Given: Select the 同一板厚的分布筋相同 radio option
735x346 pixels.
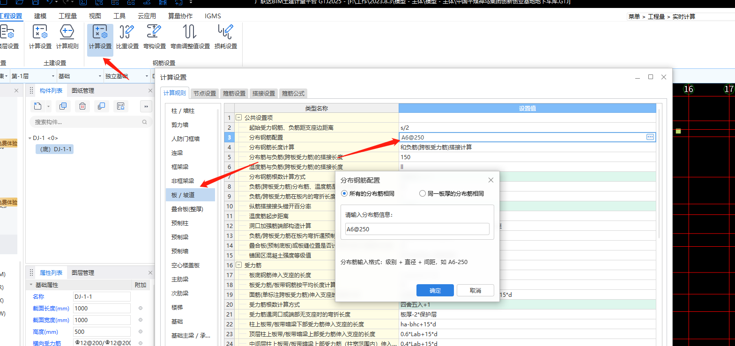Looking at the screenshot, I should 423,193.
